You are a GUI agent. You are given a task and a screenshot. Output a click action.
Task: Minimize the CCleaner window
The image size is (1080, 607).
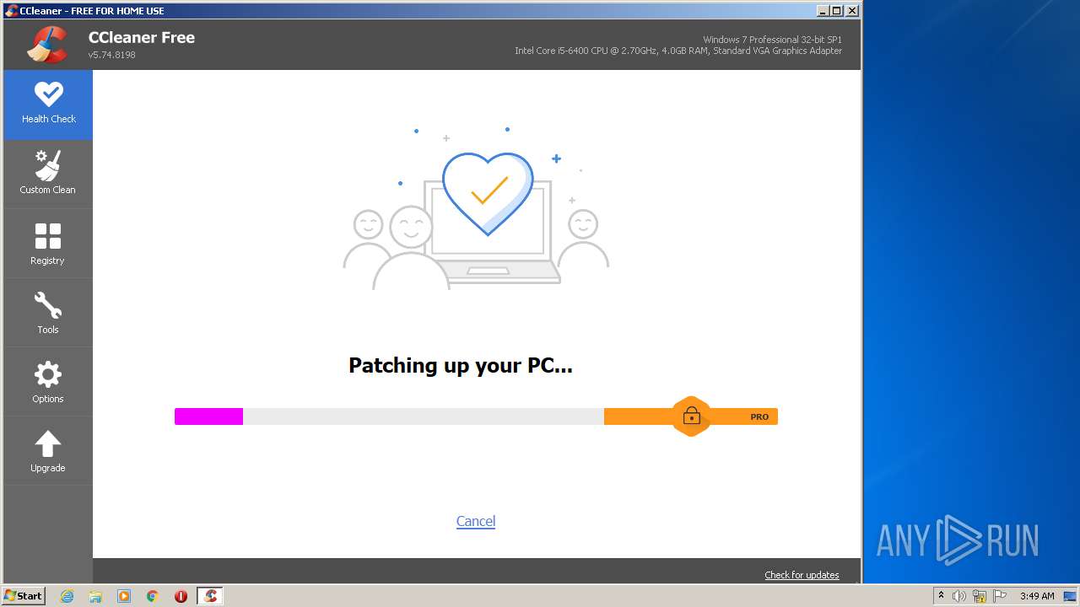823,11
